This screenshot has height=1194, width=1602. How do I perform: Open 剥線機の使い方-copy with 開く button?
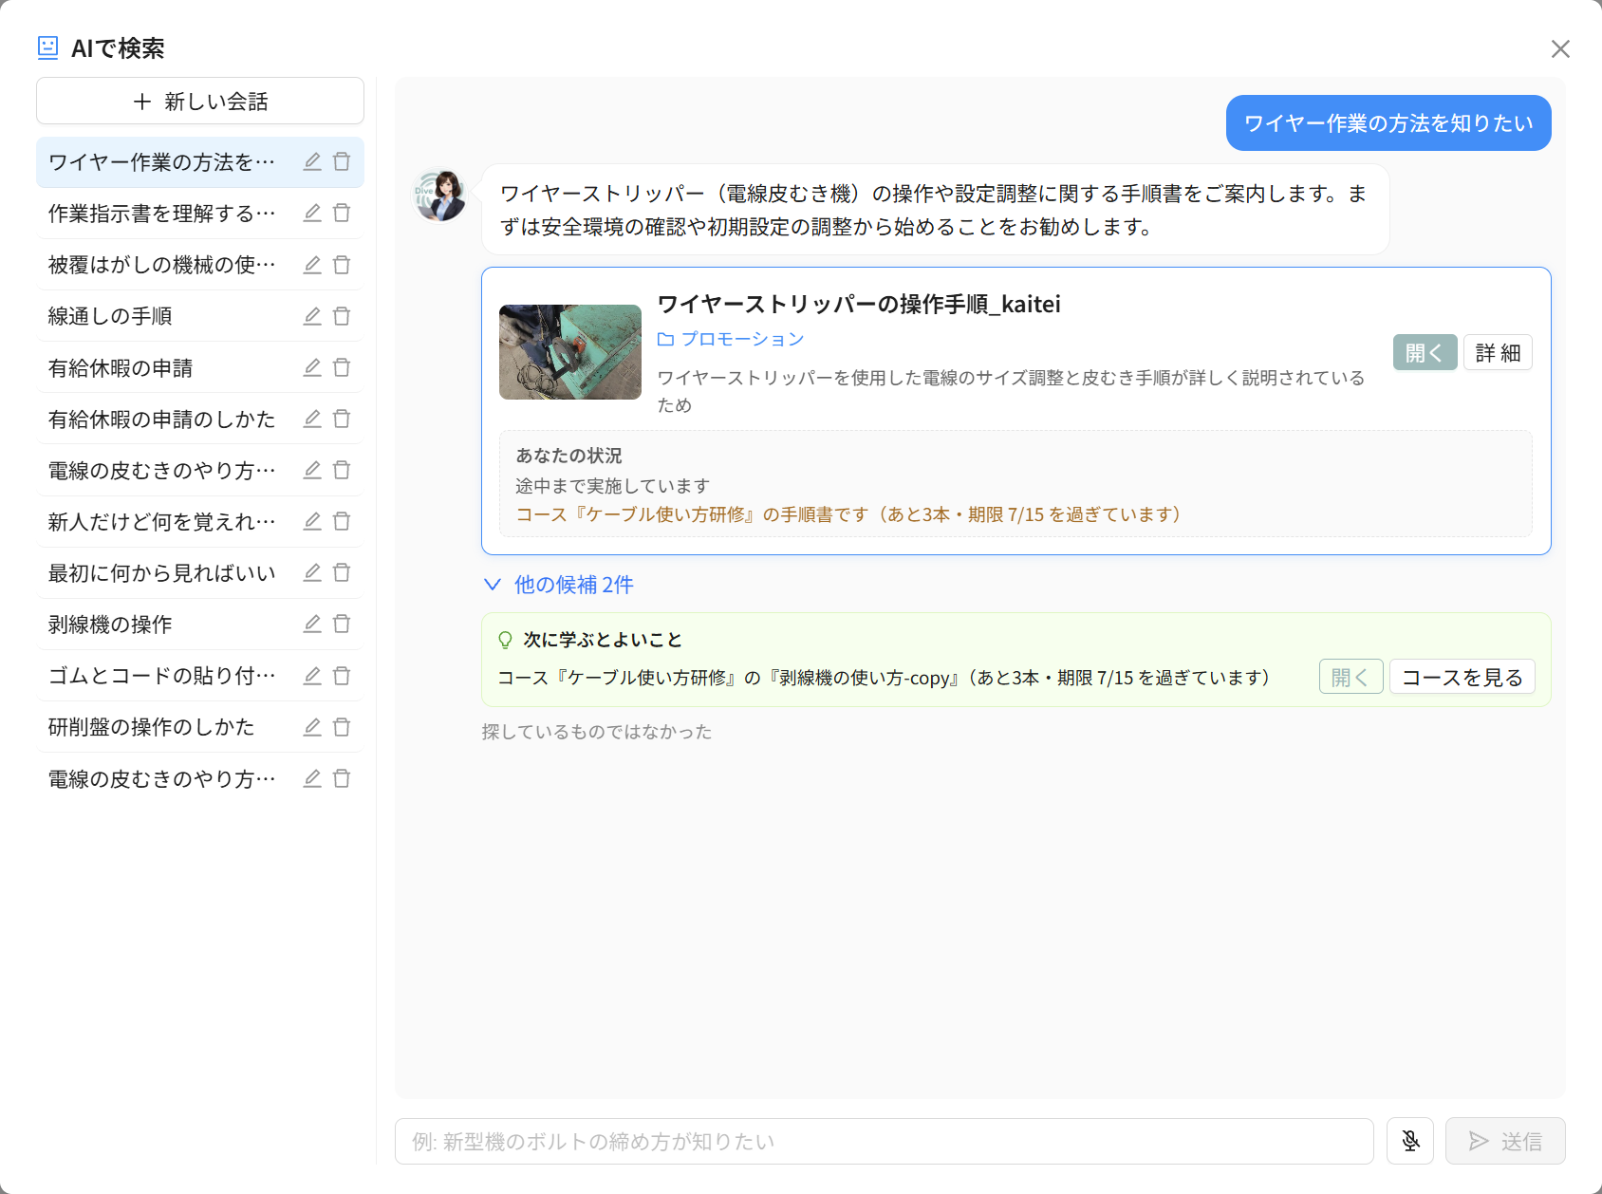pyautogui.click(x=1351, y=677)
